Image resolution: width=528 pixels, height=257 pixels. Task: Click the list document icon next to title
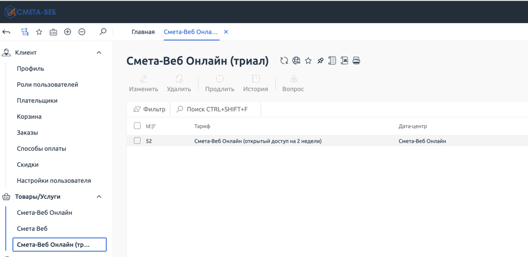click(x=333, y=61)
